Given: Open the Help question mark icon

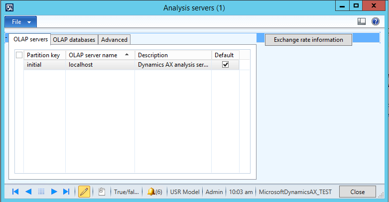Looking at the screenshot, I should [x=376, y=21].
